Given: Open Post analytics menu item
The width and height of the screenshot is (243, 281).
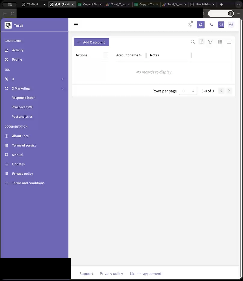Looking at the screenshot, I should (x=22, y=117).
